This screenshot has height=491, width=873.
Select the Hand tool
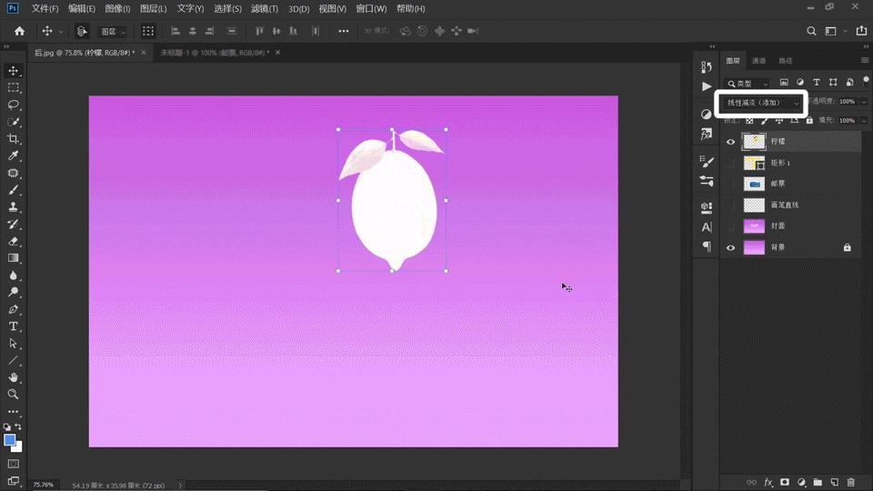point(14,377)
